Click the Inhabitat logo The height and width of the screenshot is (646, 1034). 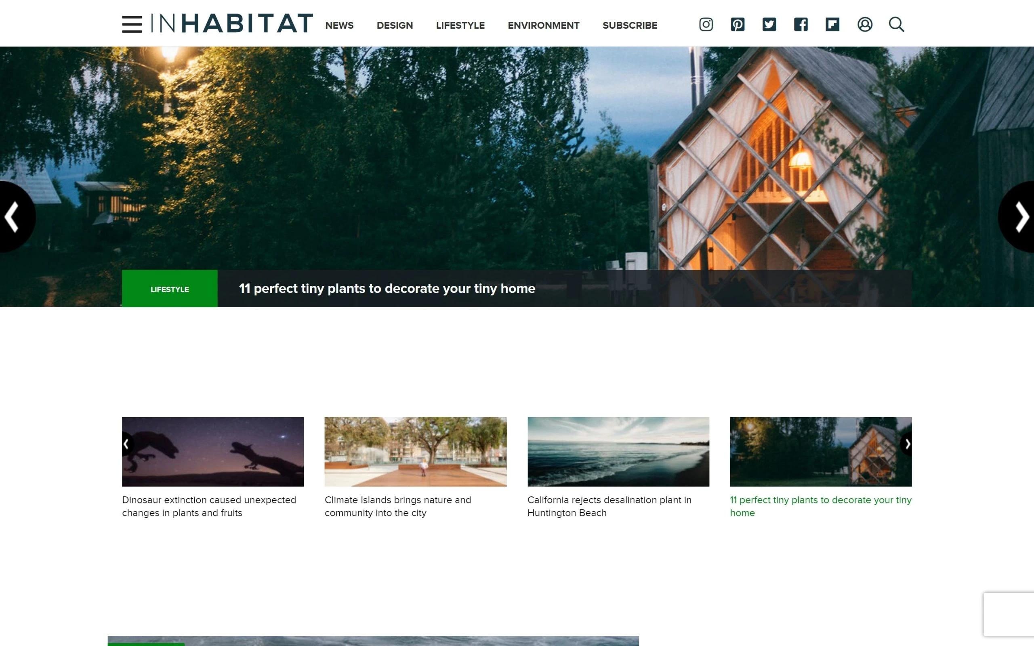tap(233, 23)
